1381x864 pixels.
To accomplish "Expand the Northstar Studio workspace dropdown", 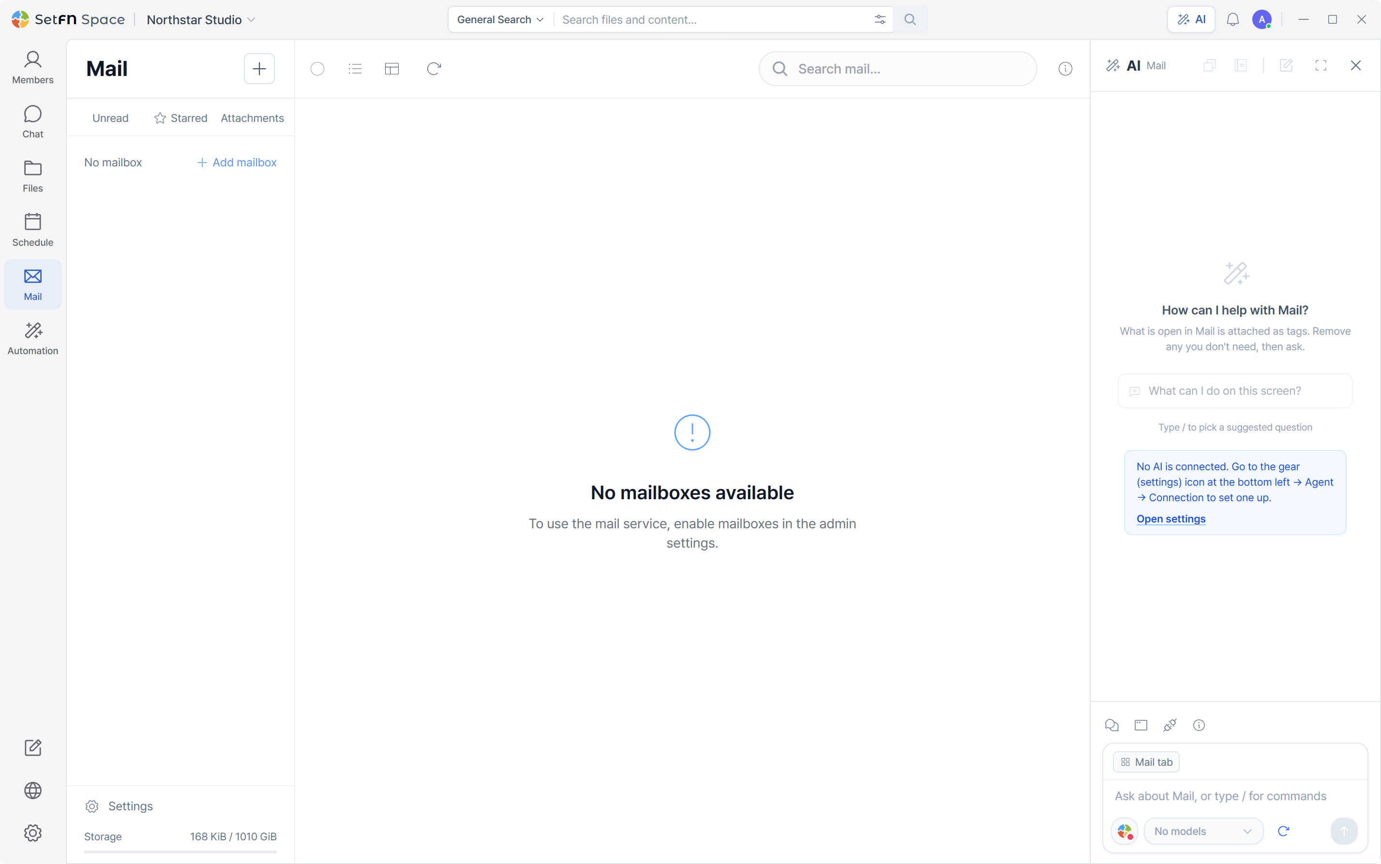I will [201, 19].
